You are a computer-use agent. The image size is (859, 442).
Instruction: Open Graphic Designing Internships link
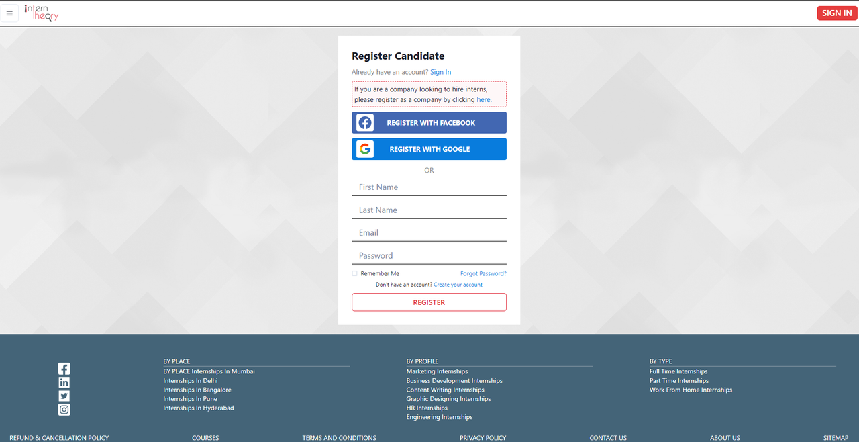(448, 399)
